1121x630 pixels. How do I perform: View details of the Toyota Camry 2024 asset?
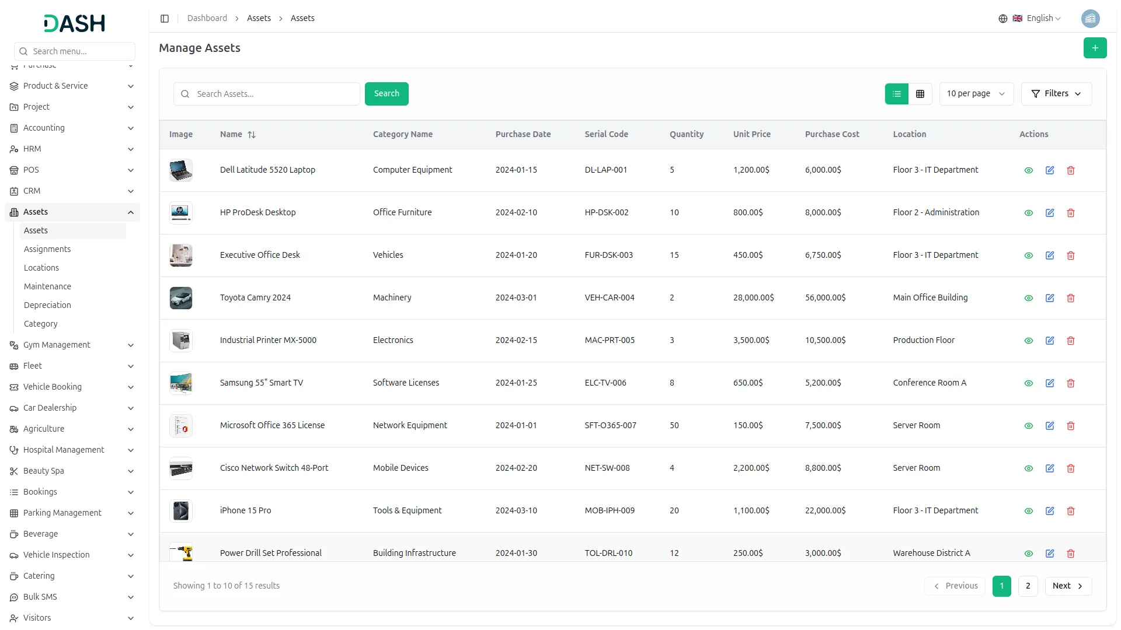point(1028,298)
